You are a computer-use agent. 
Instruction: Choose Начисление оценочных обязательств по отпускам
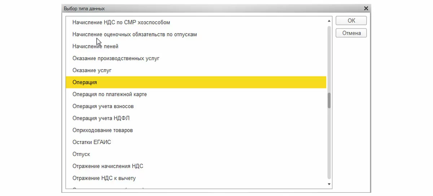point(134,34)
